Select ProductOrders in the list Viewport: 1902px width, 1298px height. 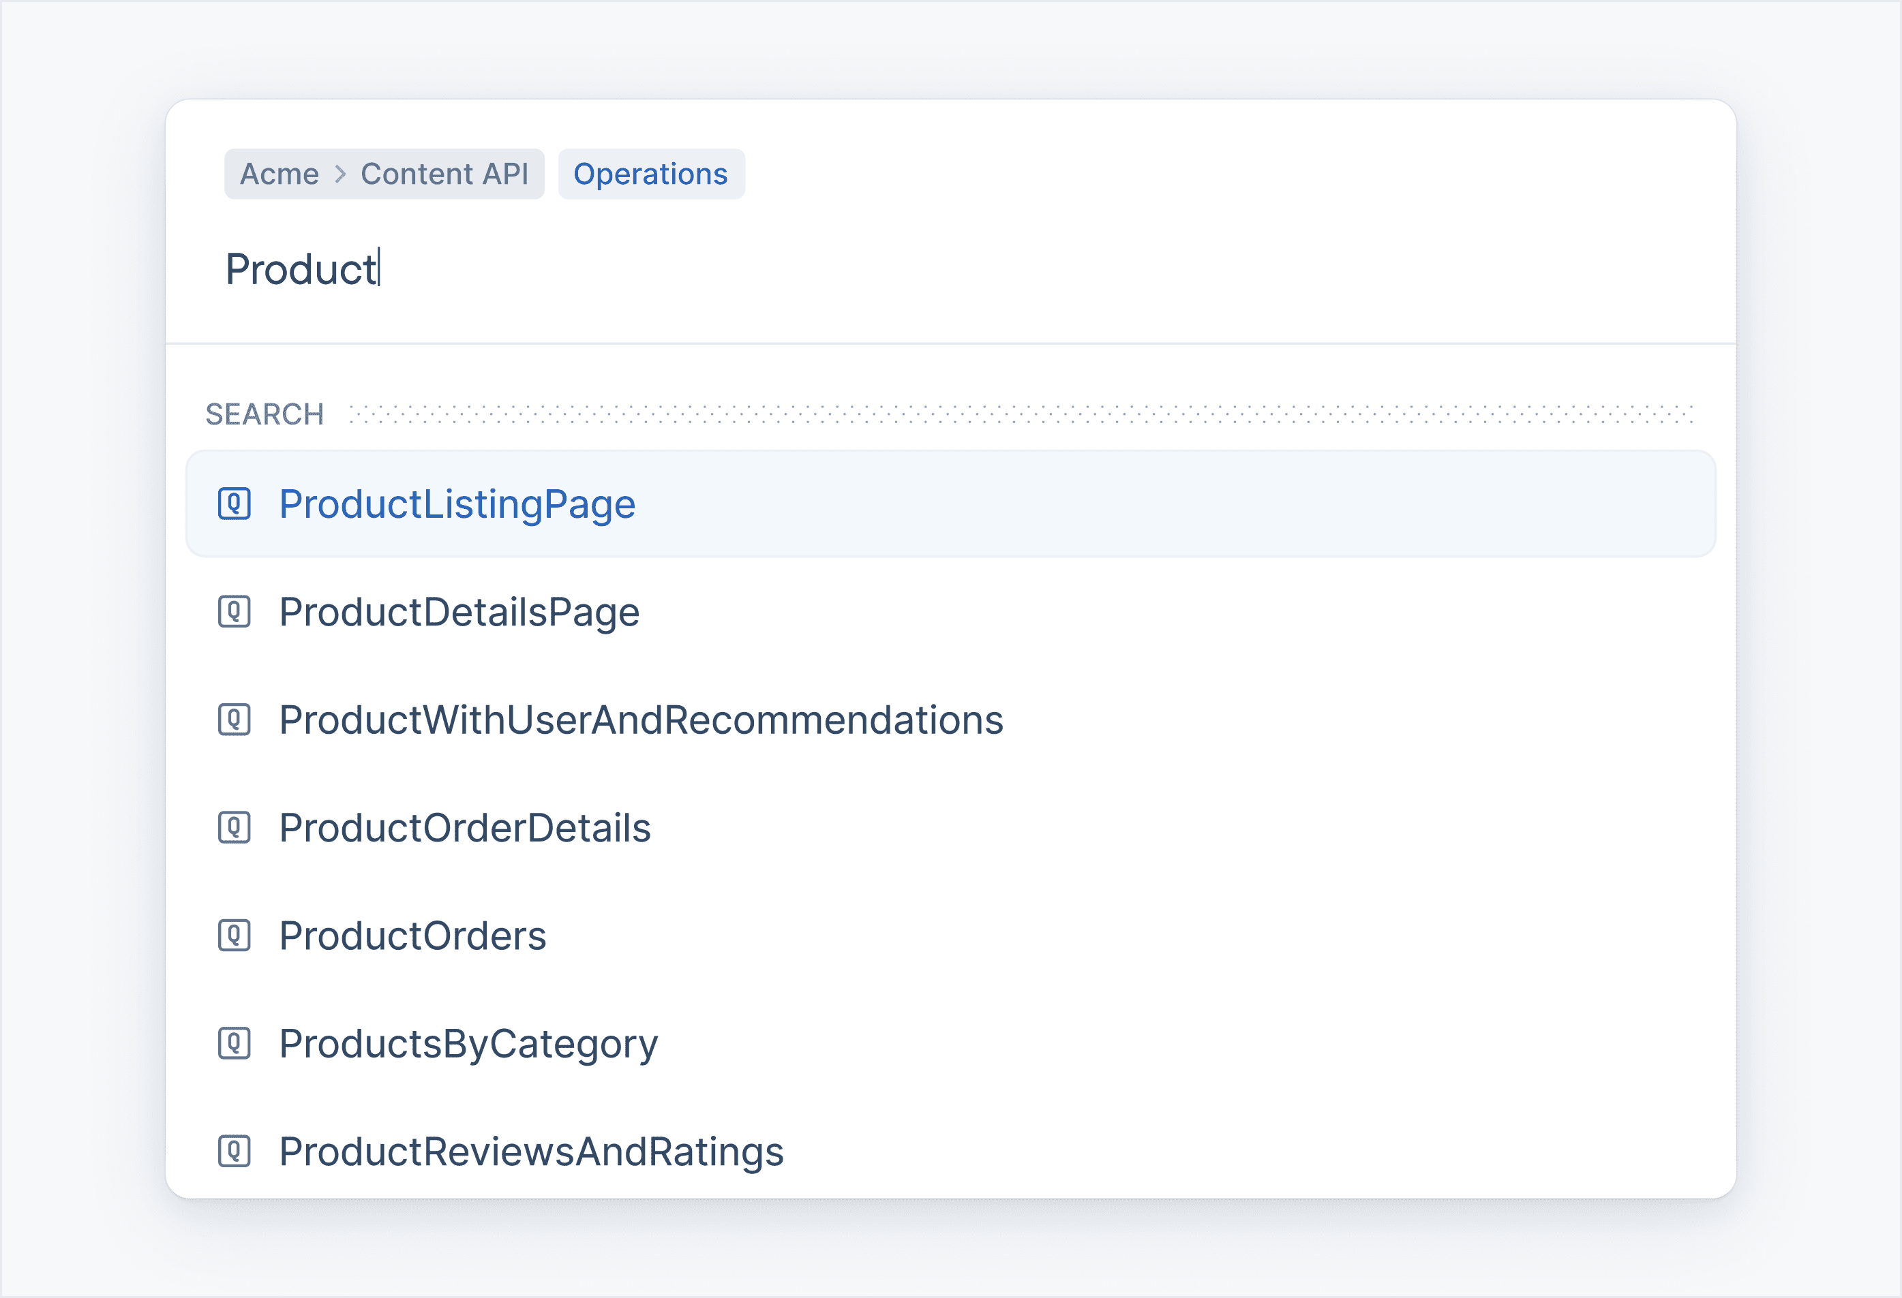pos(412,936)
